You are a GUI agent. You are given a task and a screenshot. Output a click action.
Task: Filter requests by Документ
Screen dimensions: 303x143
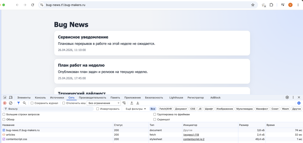[181, 109]
